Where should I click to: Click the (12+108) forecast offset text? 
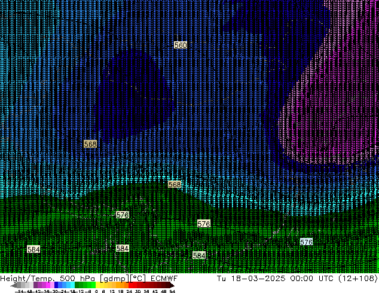(x=358, y=278)
